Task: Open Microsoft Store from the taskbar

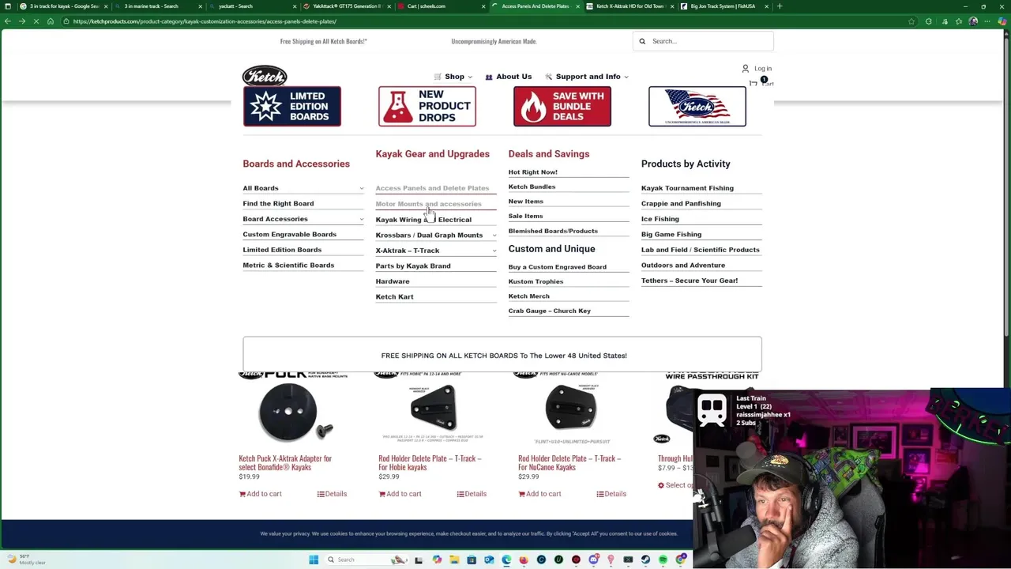Action: 472,560
